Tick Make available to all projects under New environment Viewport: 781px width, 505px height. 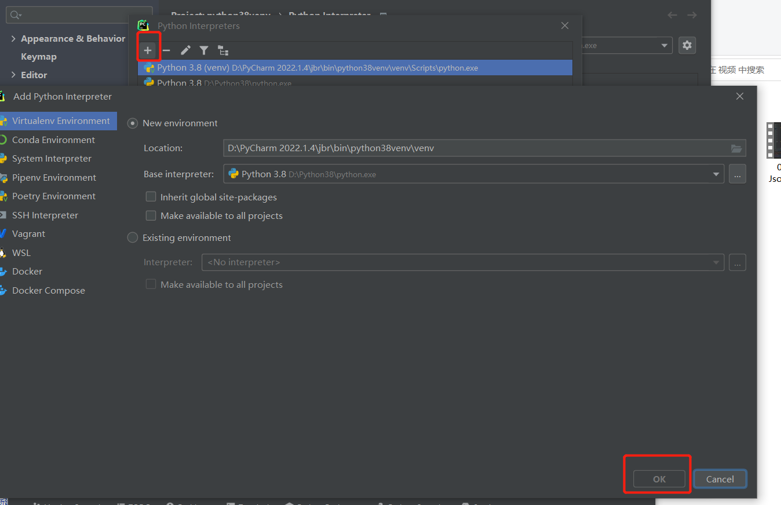(x=151, y=215)
